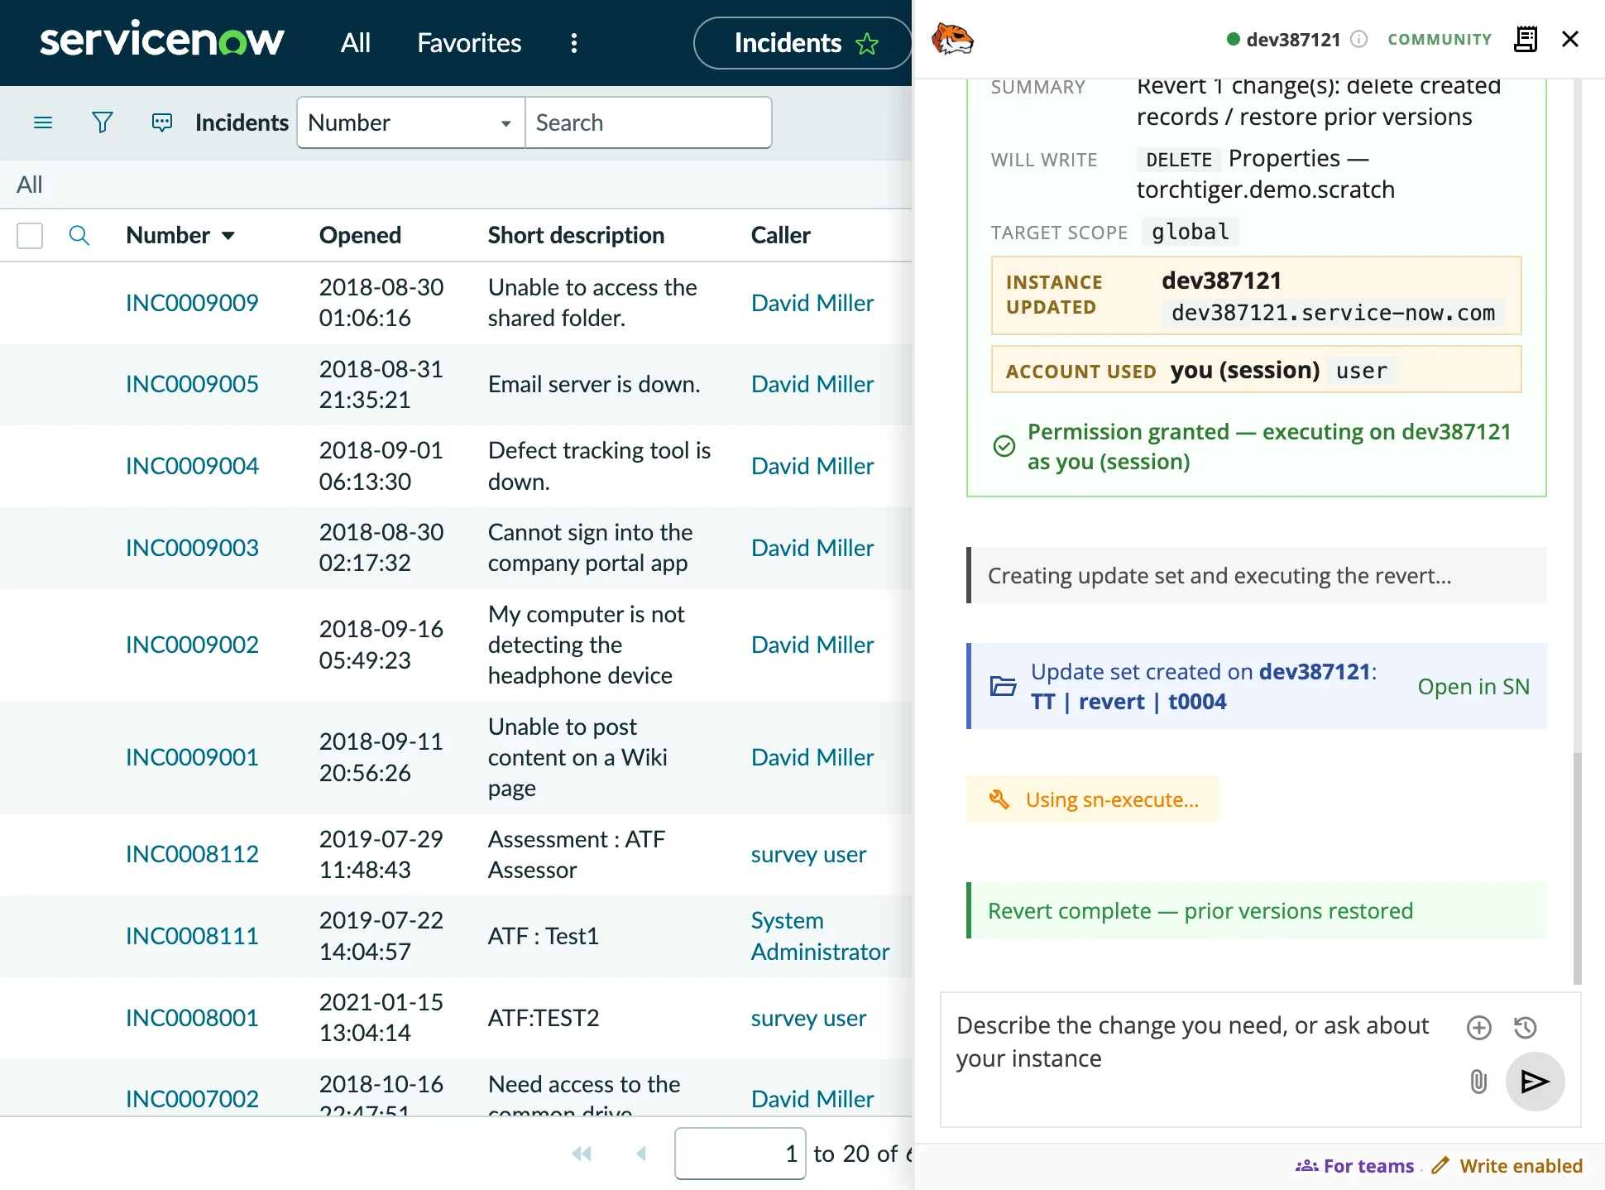Open the list hamburger menu icon
The image size is (1605, 1190).
click(43, 123)
